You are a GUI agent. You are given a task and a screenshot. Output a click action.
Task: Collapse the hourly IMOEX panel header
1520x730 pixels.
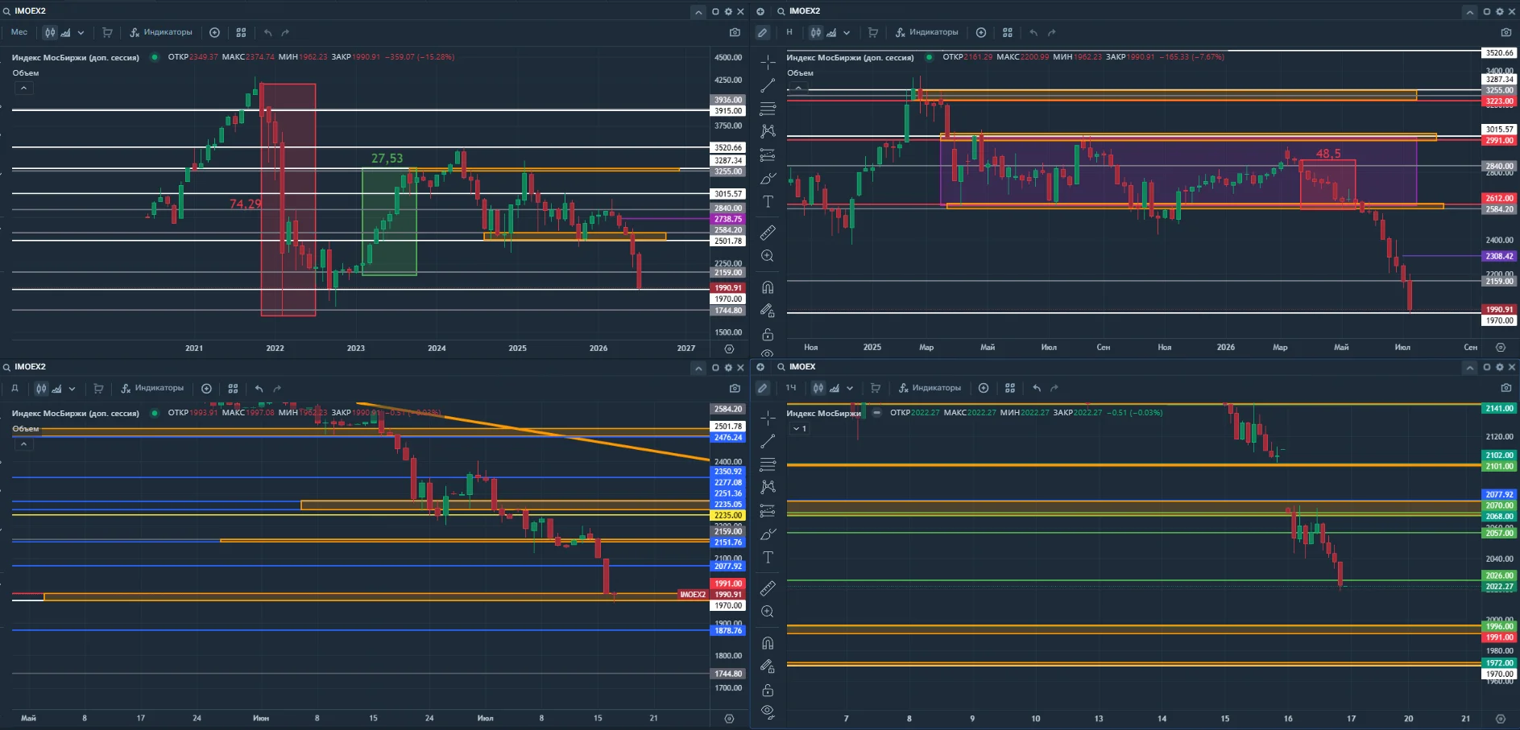(x=1470, y=367)
